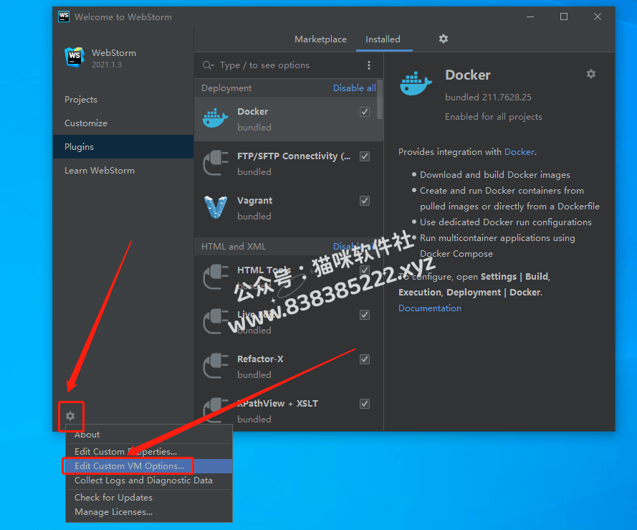Click the 'Enabled for all projects' text
The image size is (637, 530).
(494, 117)
